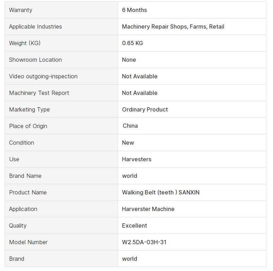Click the Warranty label cell

tap(20, 10)
